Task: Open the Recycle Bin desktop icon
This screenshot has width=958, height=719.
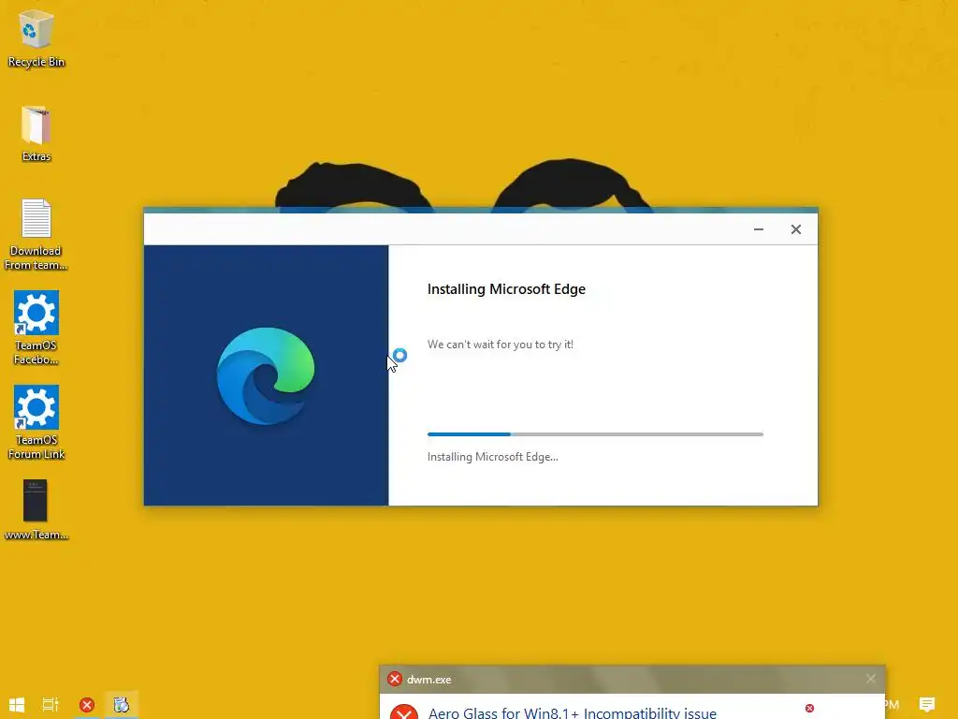Action: (36, 37)
